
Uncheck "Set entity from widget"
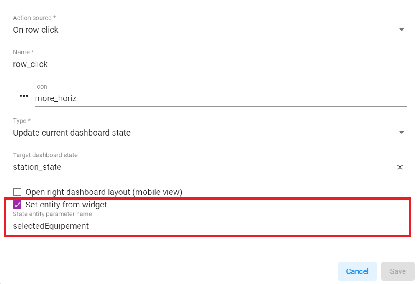[x=17, y=205]
